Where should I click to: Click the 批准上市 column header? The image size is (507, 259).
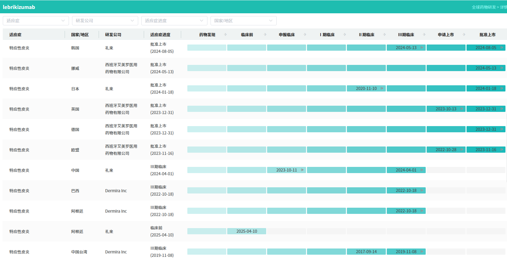pos(487,35)
